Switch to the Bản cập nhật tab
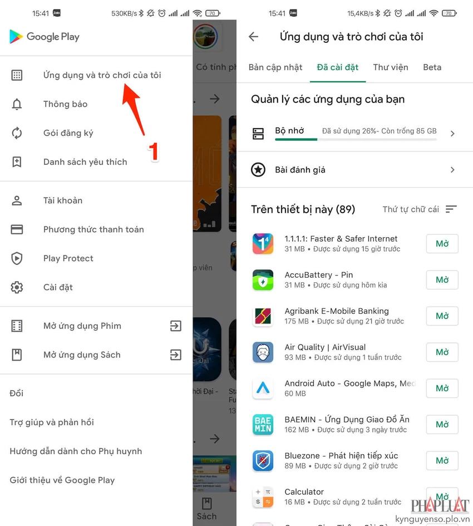 point(275,67)
